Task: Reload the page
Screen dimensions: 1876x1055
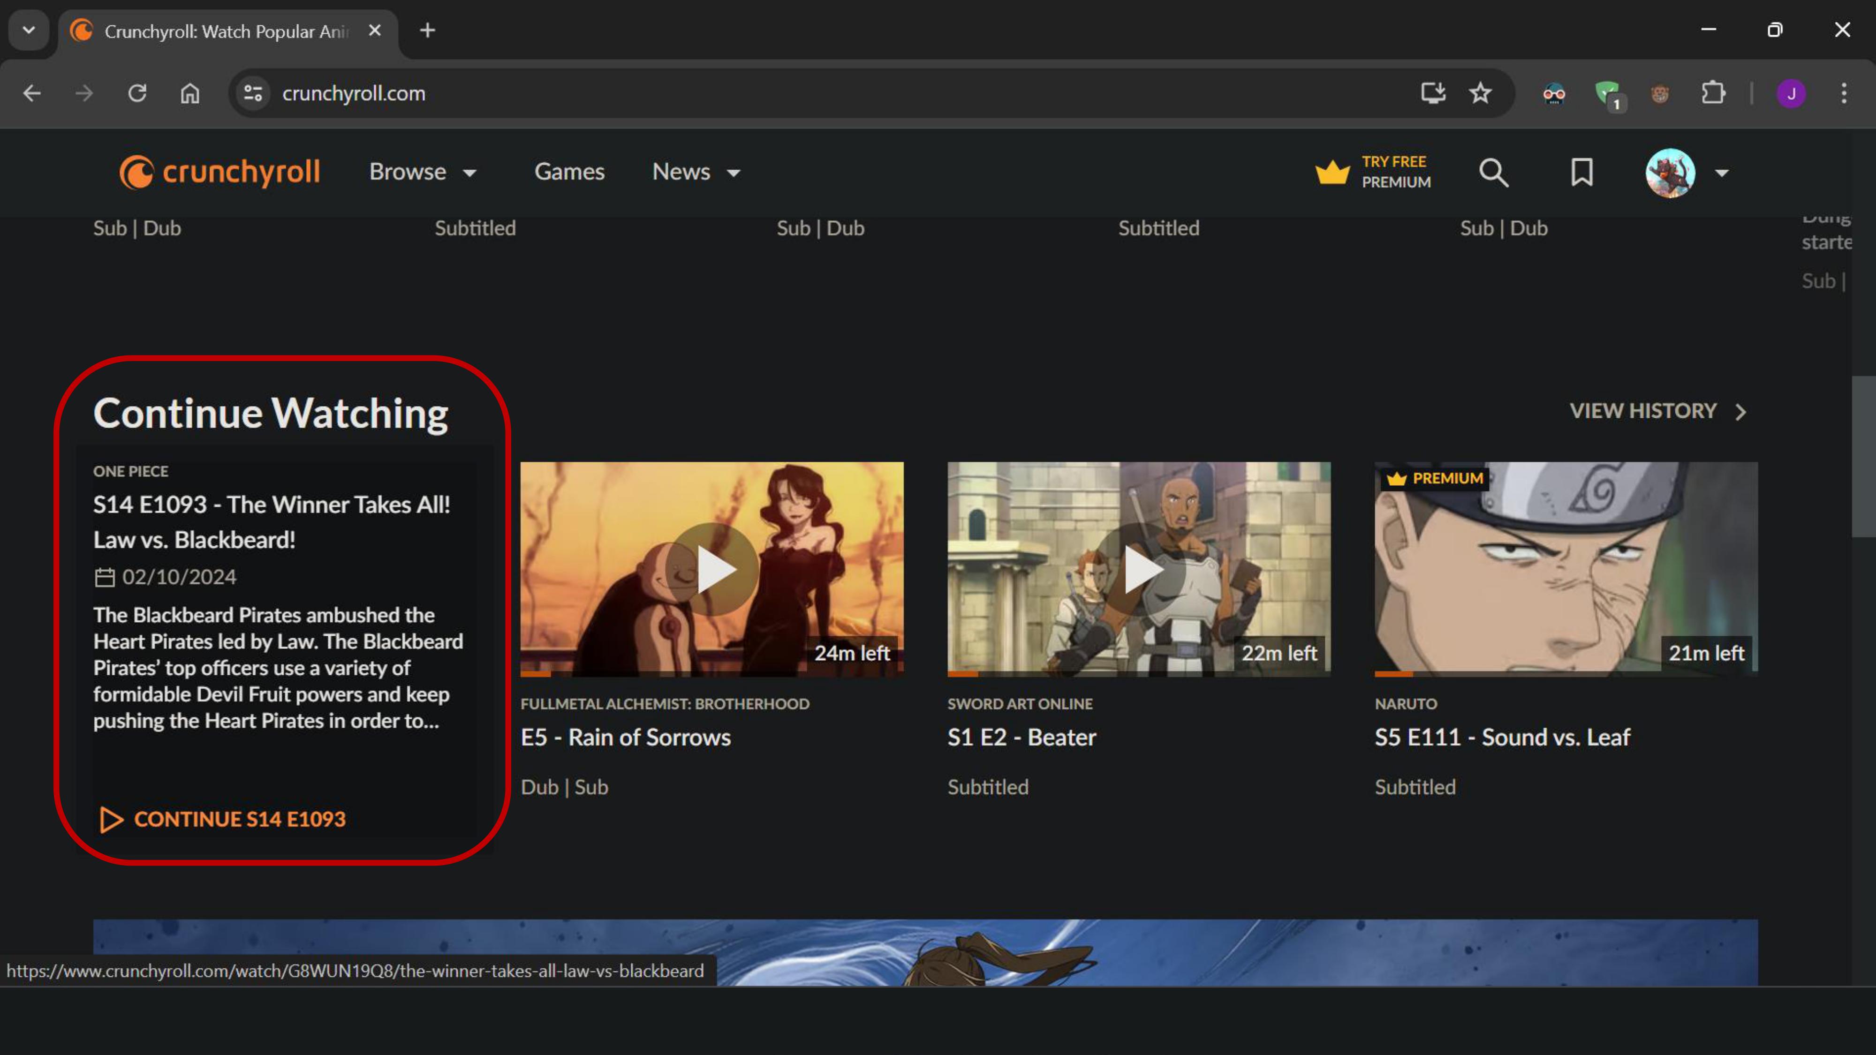Action: [x=137, y=93]
